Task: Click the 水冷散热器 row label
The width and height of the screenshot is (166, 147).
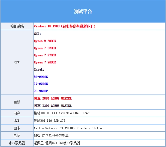Action: coord(17,143)
